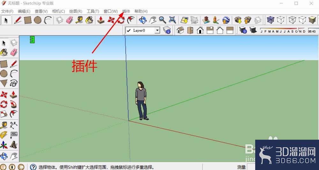Switch to Right view icon
This screenshot has height=170, width=319.
coord(210,30)
